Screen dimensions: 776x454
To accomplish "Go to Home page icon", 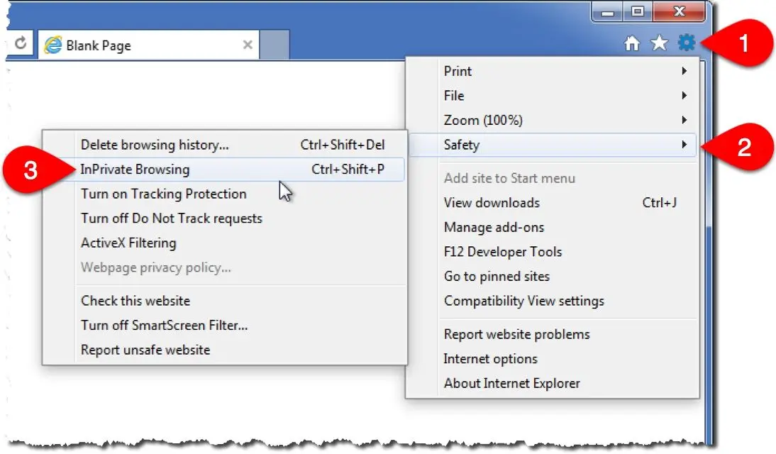I will click(x=632, y=43).
